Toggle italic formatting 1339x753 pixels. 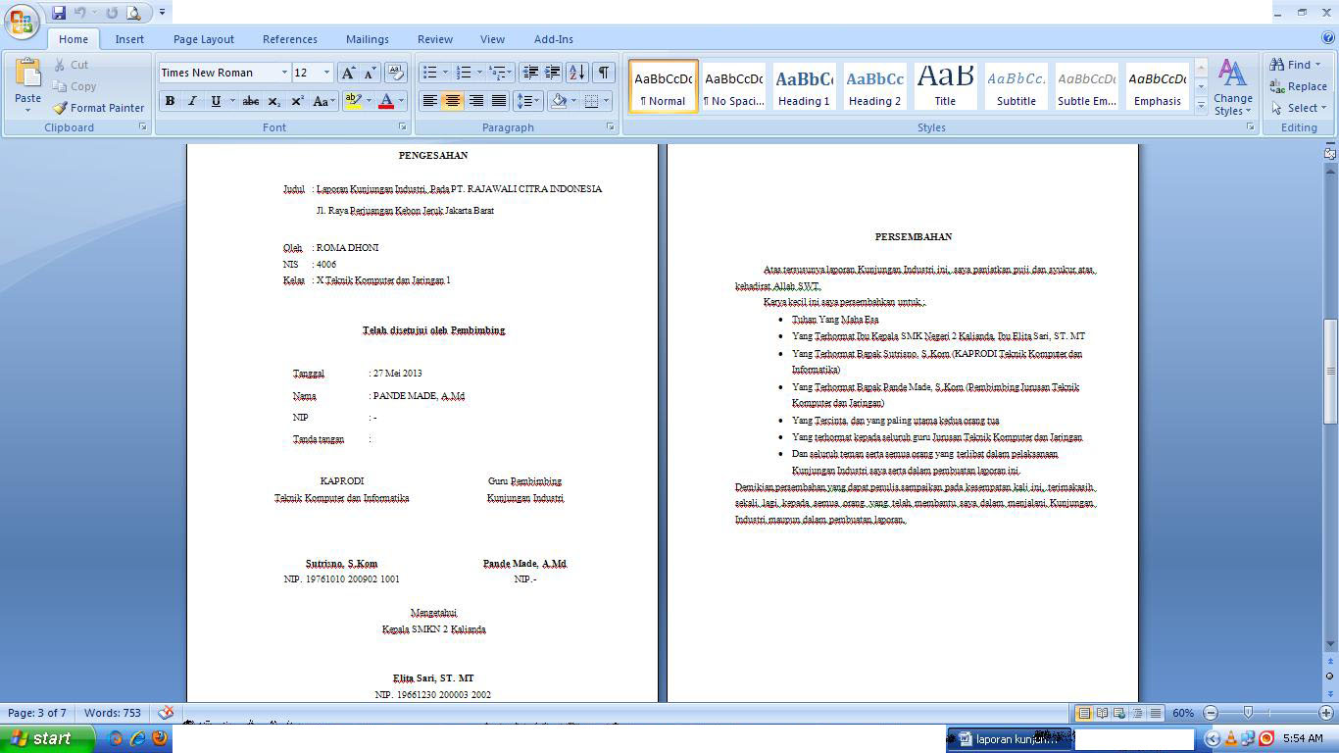[x=192, y=101]
